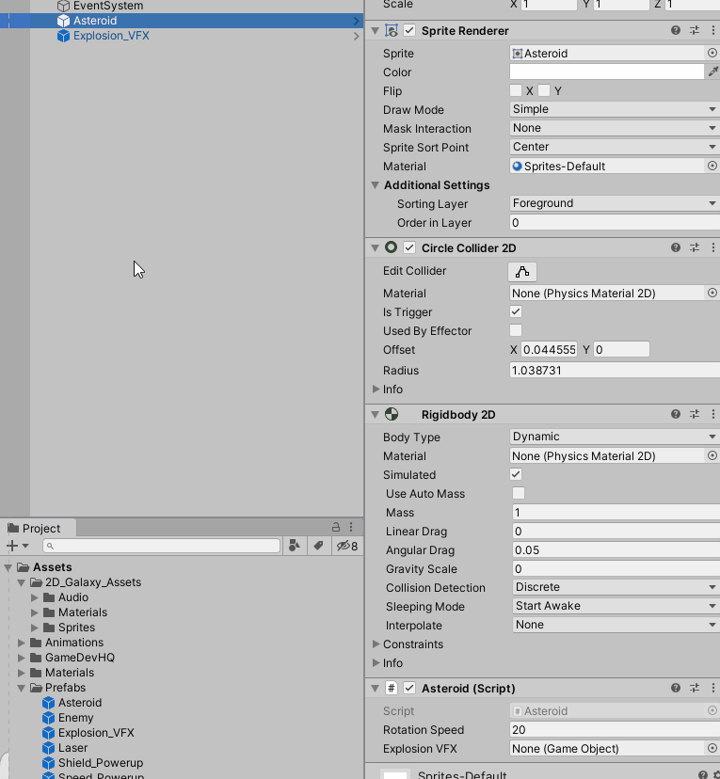The height and width of the screenshot is (779, 720).
Task: Click the Radius value field
Action: [615, 370]
